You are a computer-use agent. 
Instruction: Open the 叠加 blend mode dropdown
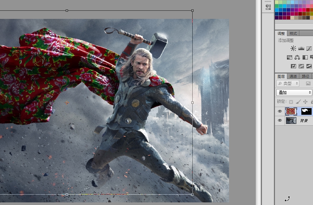[294, 92]
